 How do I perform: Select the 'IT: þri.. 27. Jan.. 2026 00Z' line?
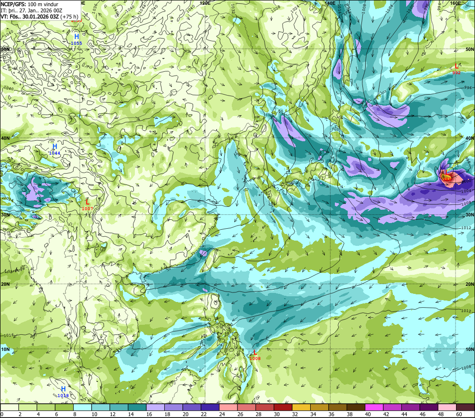click(31, 10)
